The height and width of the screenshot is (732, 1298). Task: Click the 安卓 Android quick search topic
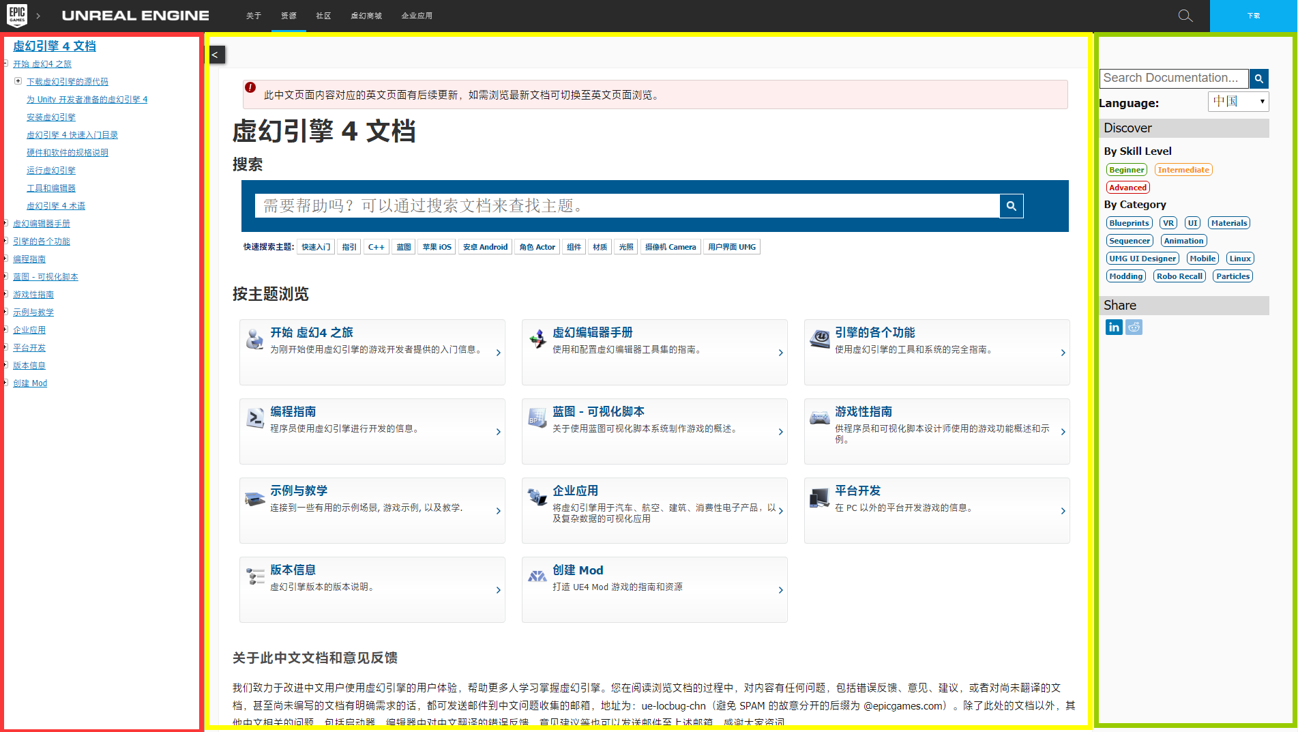click(x=486, y=247)
